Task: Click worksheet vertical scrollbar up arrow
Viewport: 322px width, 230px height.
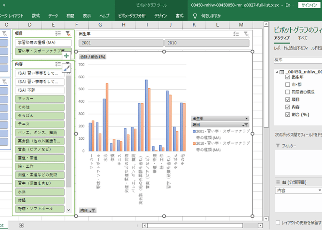Action: coord(266,24)
